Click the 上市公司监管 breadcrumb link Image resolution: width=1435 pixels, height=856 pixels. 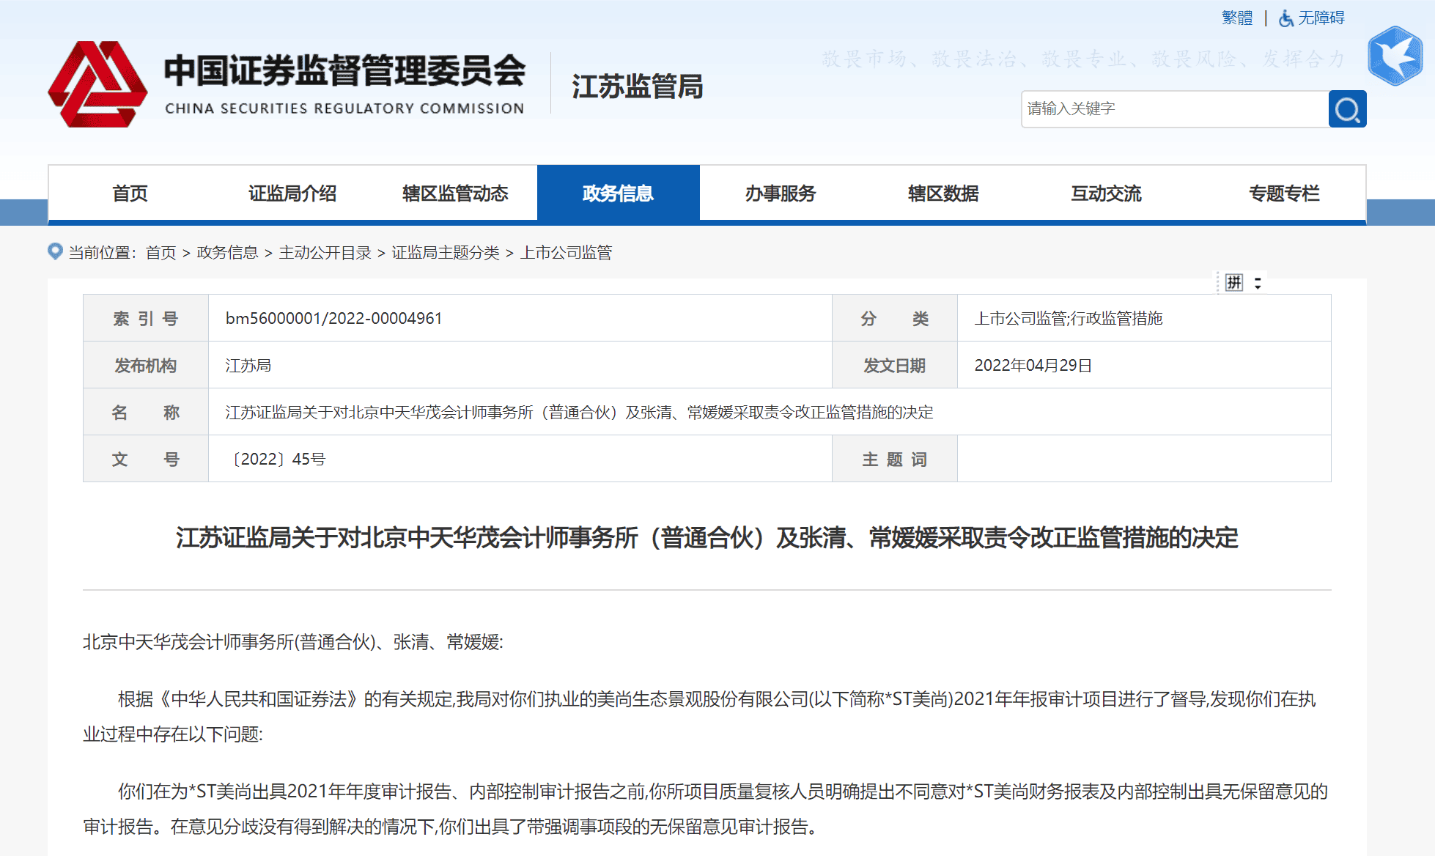[566, 253]
